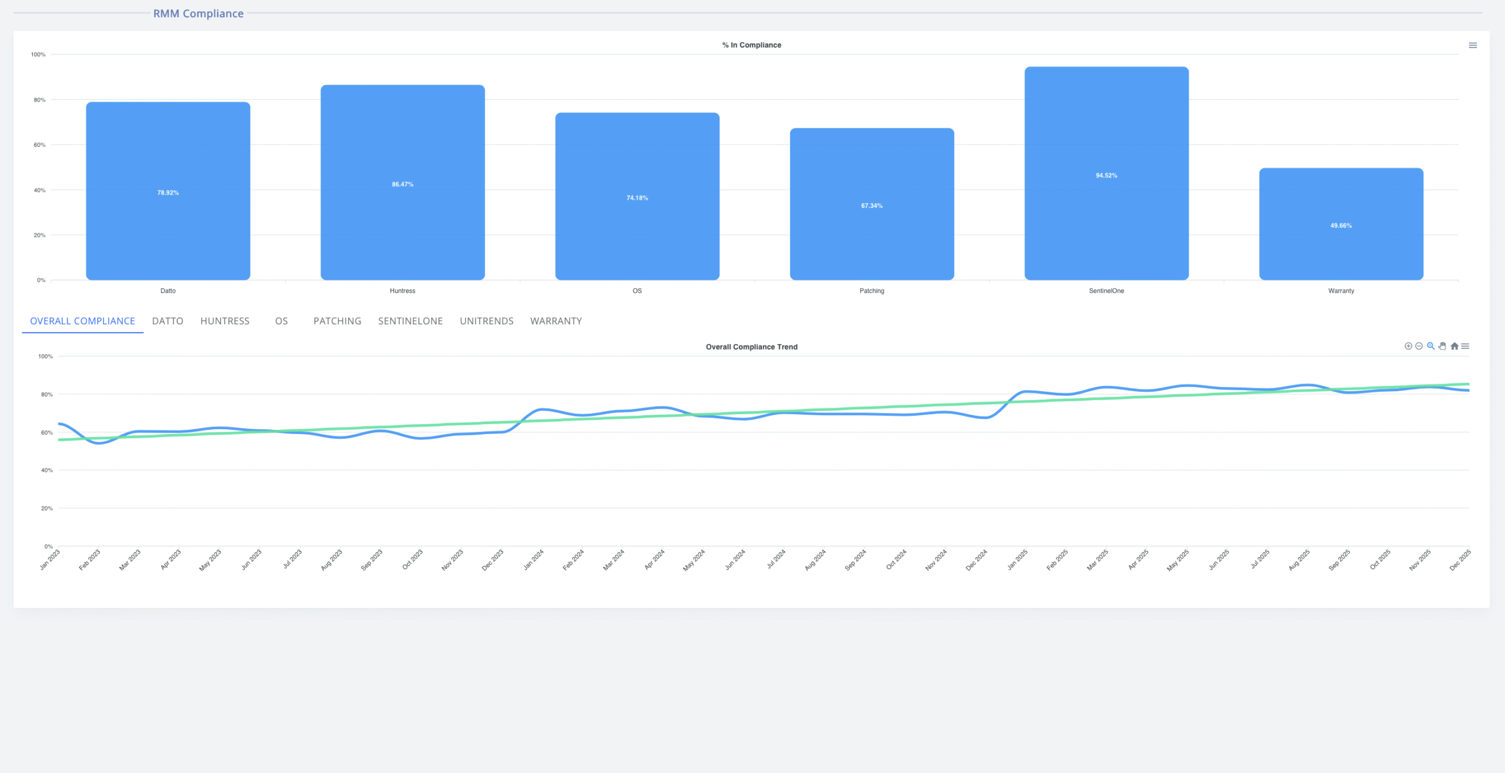The image size is (1505, 773).
Task: Select the Patching tab
Action: (x=337, y=321)
